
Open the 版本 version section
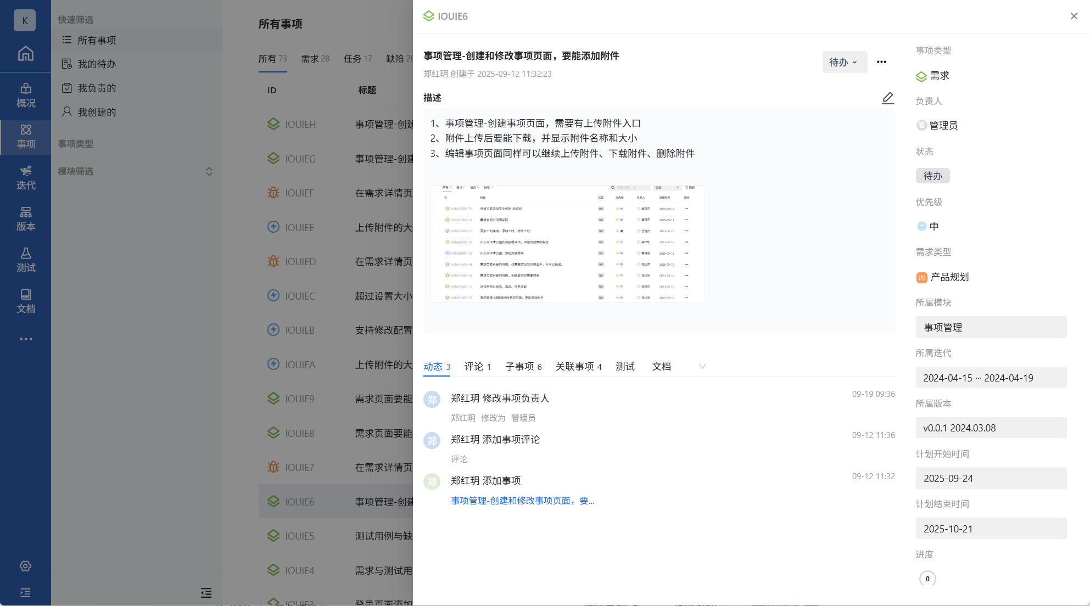click(25, 219)
